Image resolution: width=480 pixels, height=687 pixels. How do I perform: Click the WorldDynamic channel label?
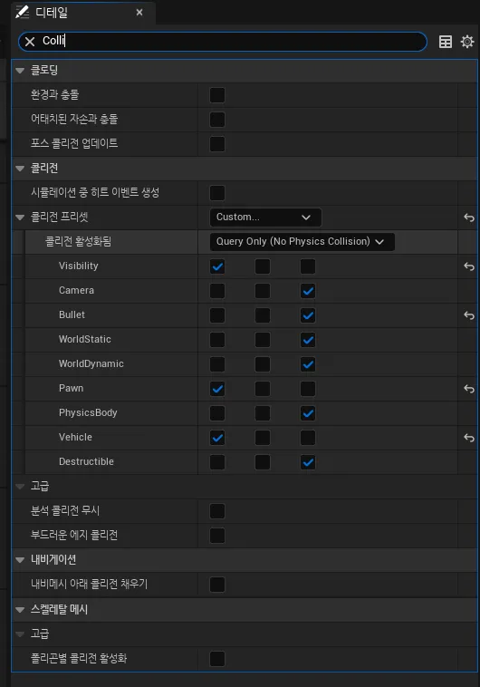click(91, 364)
